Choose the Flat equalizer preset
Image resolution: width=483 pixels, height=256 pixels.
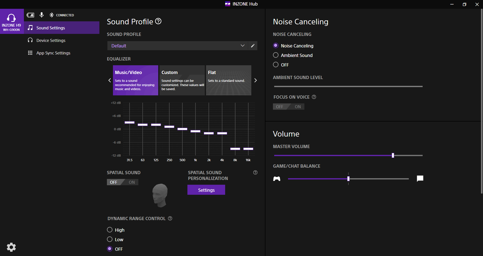[228, 80]
